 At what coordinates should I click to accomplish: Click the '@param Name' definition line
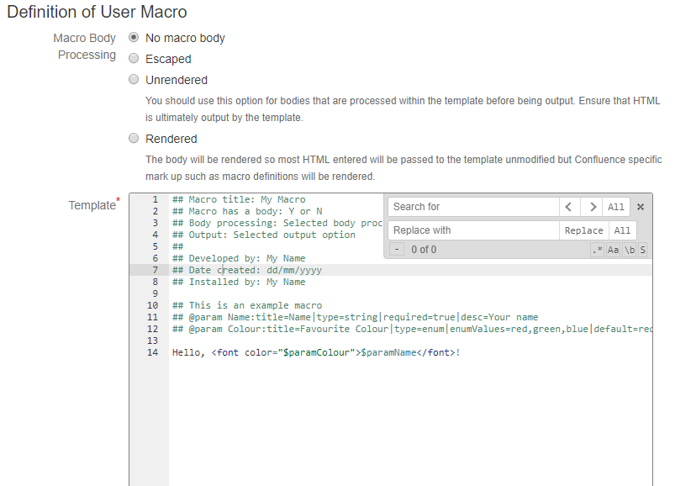click(x=355, y=317)
